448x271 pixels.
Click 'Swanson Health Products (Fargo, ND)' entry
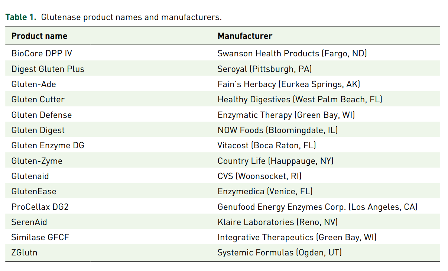pyautogui.click(x=292, y=53)
